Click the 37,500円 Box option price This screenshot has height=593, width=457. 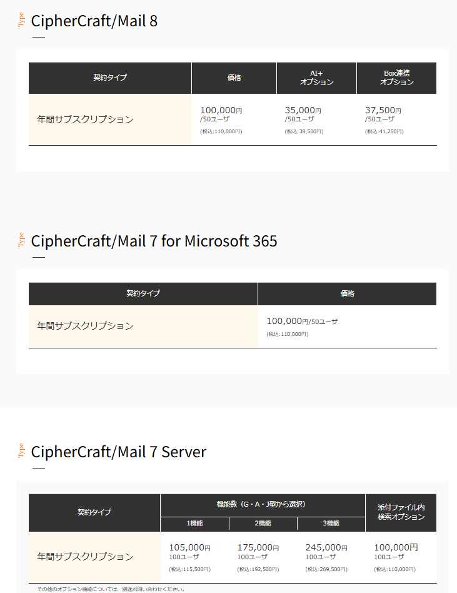click(383, 111)
